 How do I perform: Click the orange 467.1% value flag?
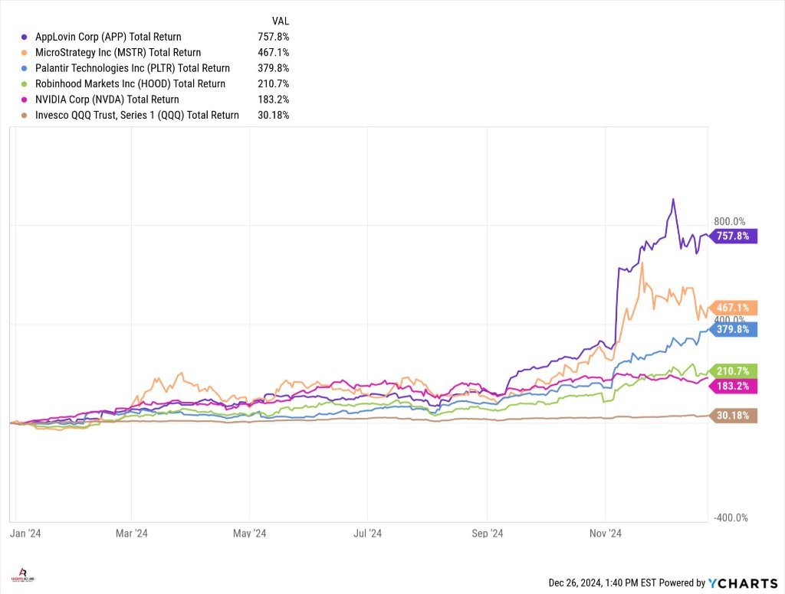click(734, 308)
